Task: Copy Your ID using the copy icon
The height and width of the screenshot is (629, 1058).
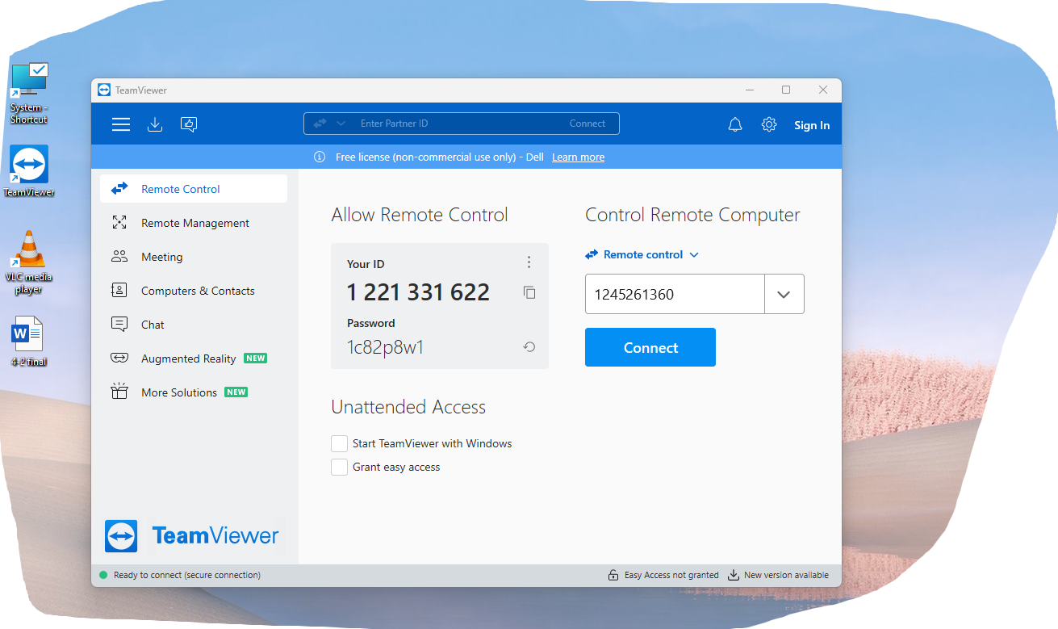Action: tap(529, 292)
